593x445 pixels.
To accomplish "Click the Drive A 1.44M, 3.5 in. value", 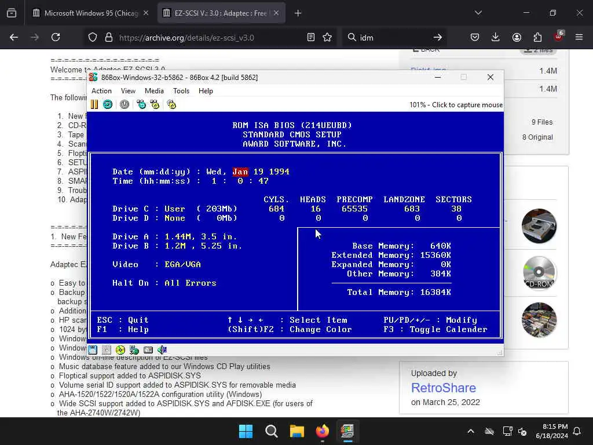I will (201, 237).
